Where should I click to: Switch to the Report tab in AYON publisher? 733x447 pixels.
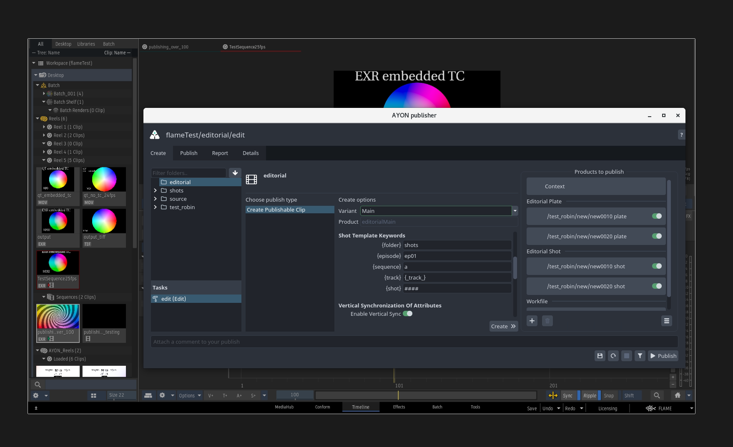pos(220,153)
